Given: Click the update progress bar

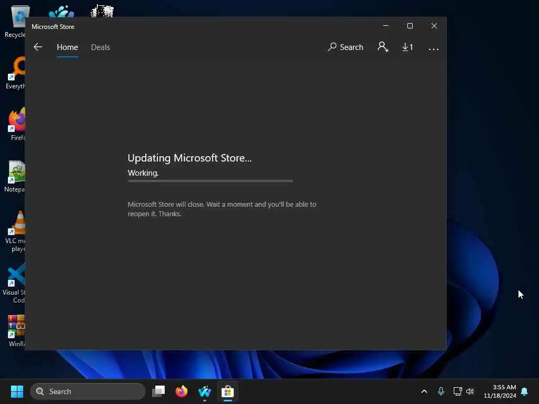Looking at the screenshot, I should point(210,181).
